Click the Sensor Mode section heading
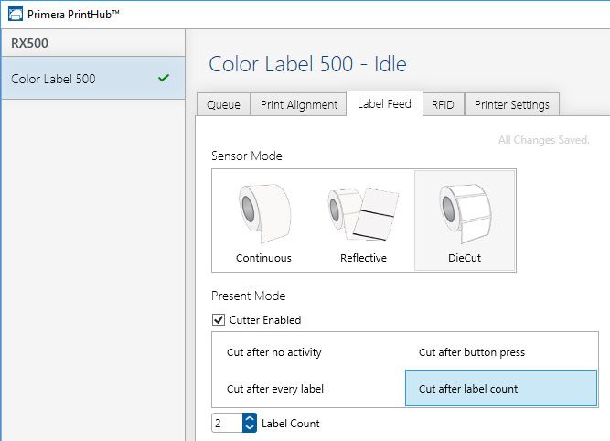The height and width of the screenshot is (441, 610). tap(247, 156)
